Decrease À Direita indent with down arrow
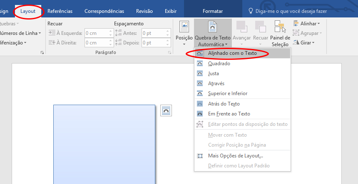This screenshot has height=184, width=358. [111, 45]
